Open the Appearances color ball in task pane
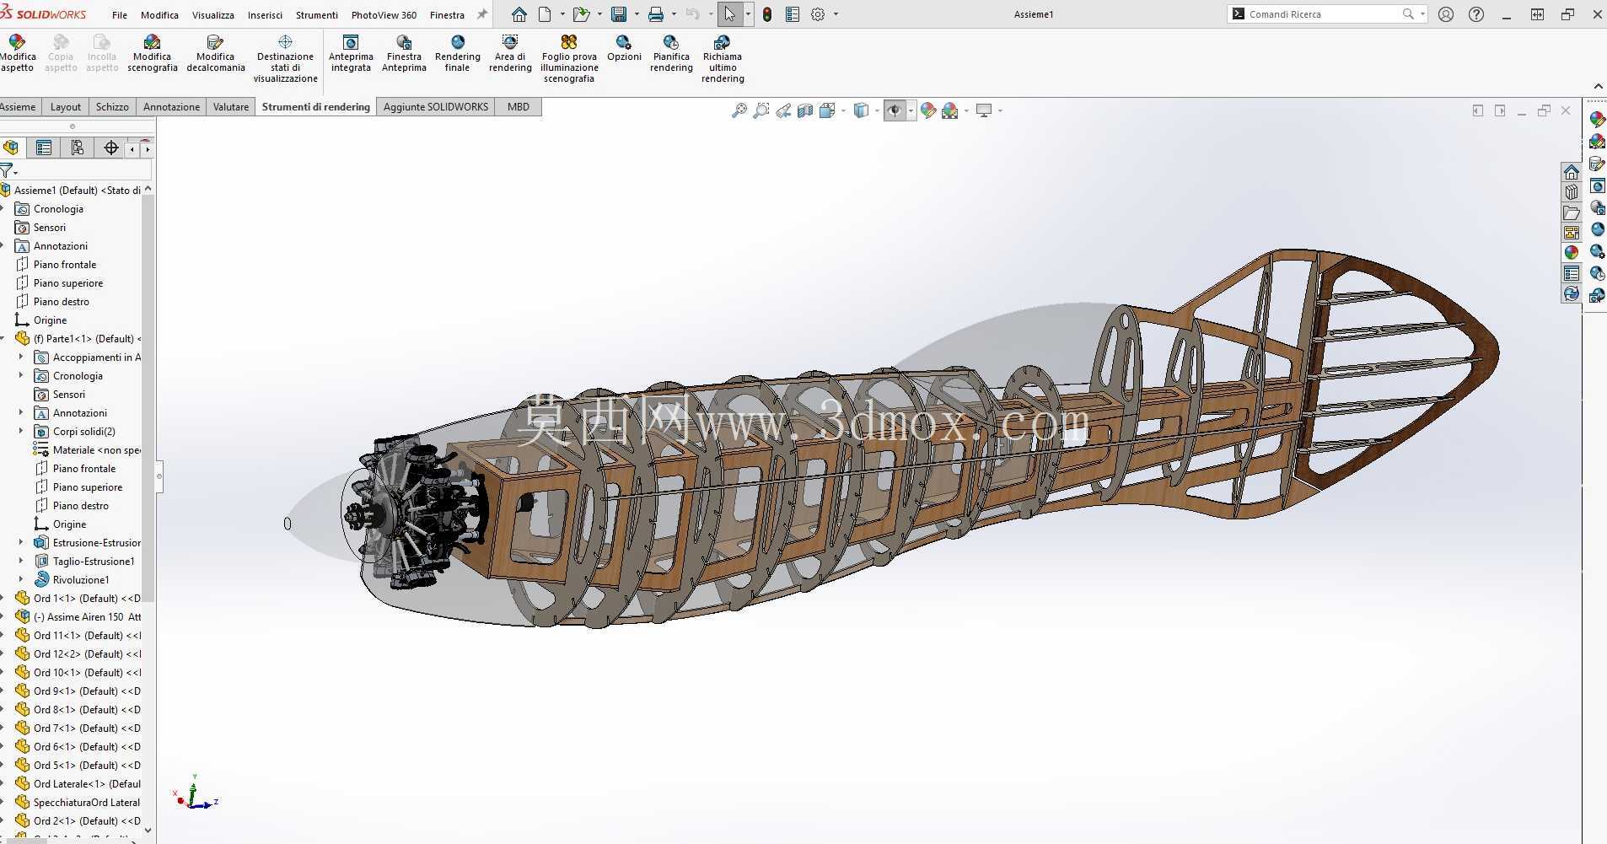This screenshot has width=1607, height=844. click(x=1572, y=252)
